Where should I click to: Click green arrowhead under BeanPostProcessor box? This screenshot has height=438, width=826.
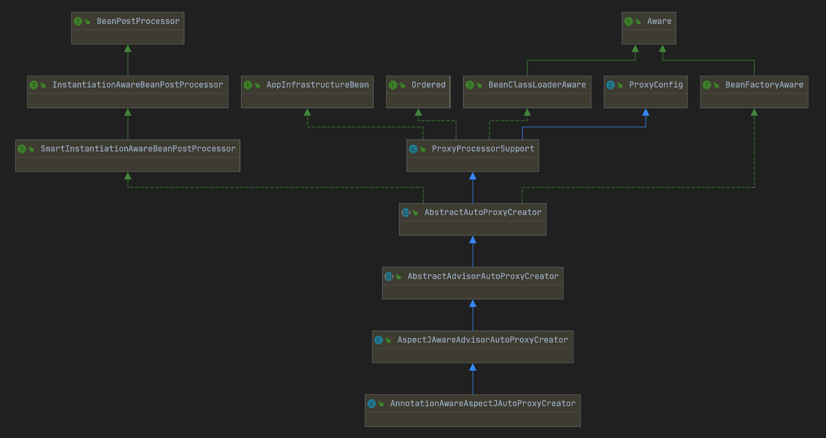pos(128,49)
